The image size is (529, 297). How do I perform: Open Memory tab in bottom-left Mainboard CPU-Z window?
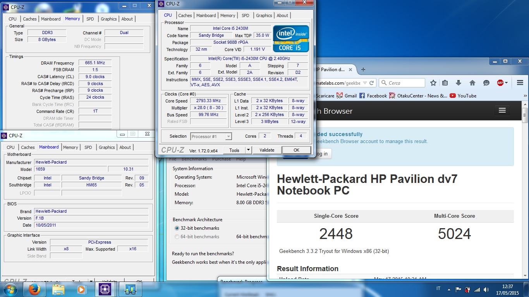[x=70, y=147]
